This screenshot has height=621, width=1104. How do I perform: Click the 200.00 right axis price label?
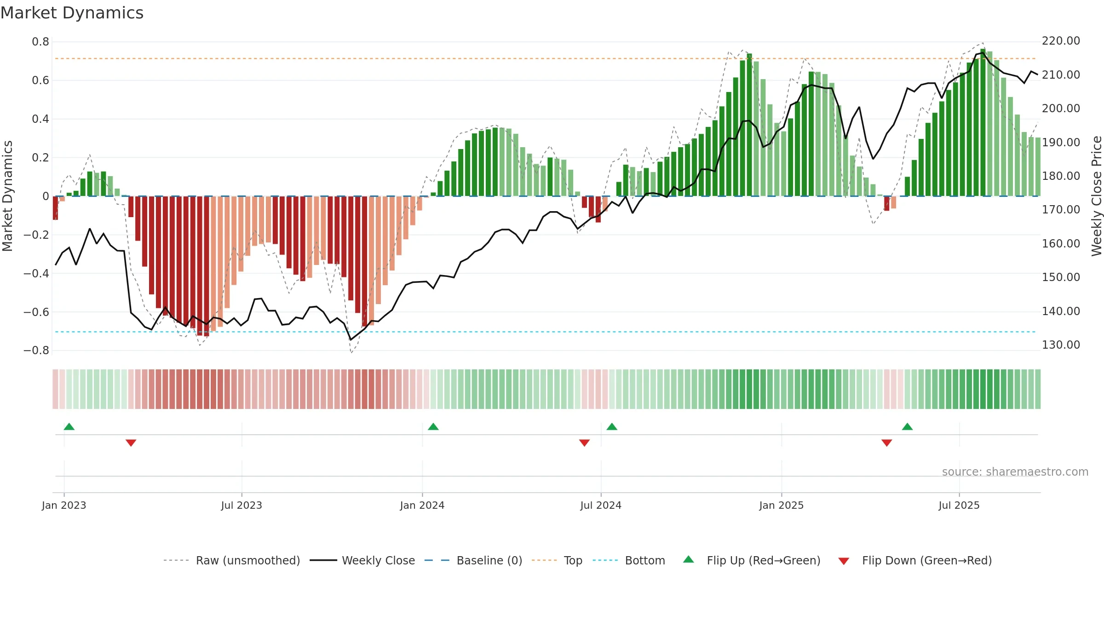pos(1061,109)
